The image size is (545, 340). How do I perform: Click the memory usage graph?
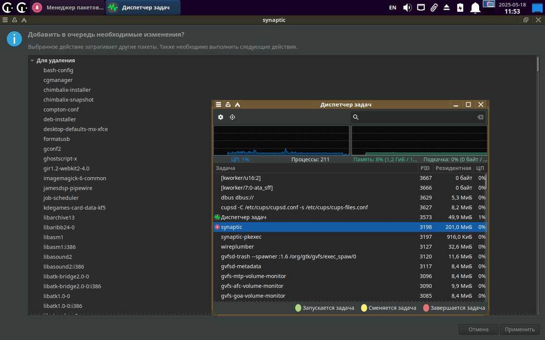click(x=419, y=141)
